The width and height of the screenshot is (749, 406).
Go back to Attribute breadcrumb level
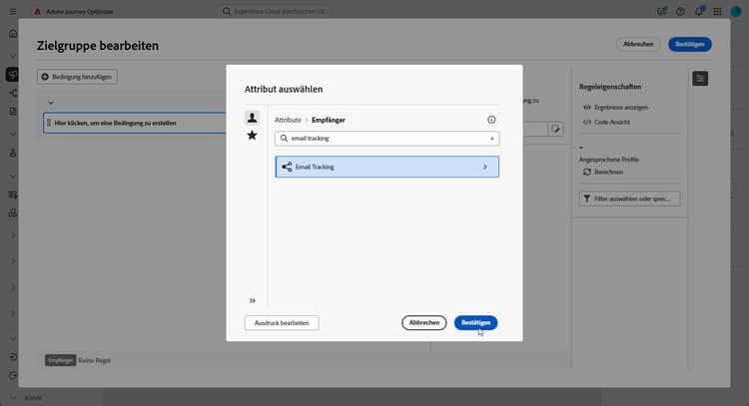[288, 120]
